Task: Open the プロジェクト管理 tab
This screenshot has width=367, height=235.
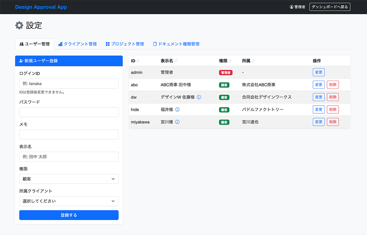Action: tap(125, 44)
